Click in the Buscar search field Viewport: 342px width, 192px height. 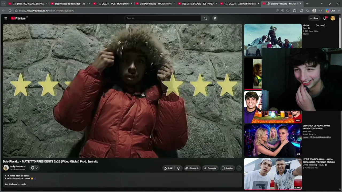pos(162,18)
